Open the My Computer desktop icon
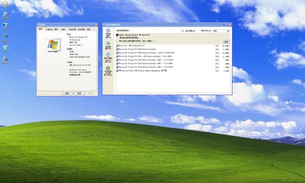 point(5,15)
